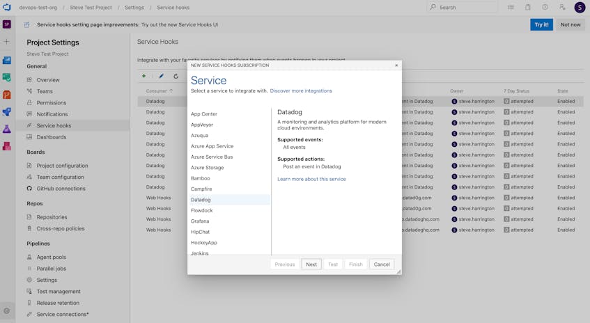
Task: Click the Search box in header
Action: click(463, 7)
